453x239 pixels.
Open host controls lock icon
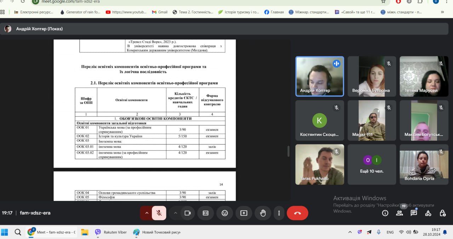click(442, 213)
